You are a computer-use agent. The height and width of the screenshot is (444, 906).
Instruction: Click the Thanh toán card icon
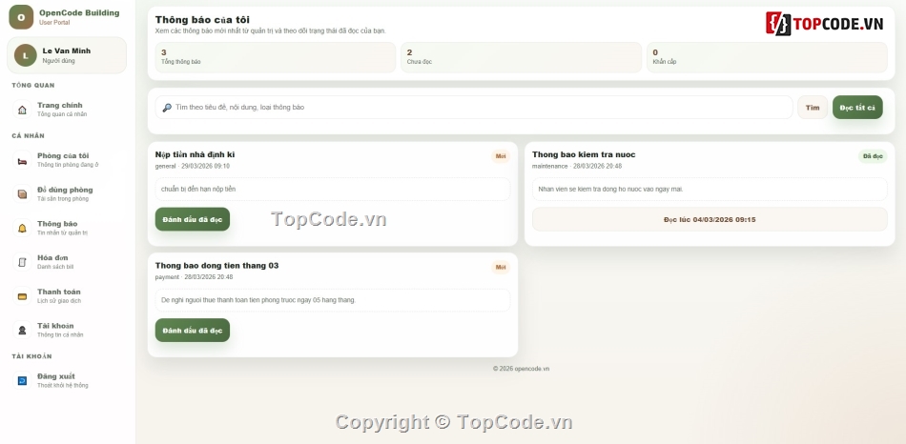pos(22,296)
